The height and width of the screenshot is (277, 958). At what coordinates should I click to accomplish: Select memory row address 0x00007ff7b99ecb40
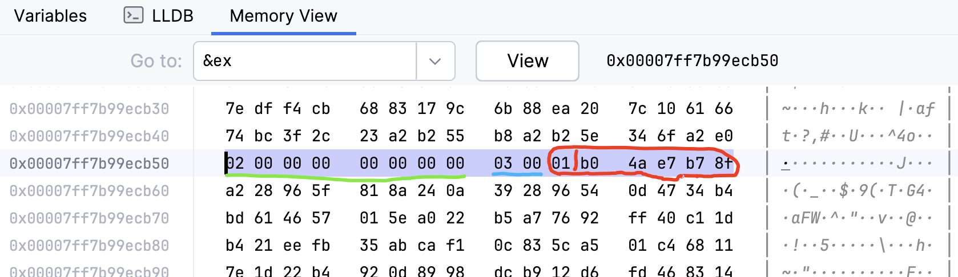pyautogui.click(x=89, y=136)
